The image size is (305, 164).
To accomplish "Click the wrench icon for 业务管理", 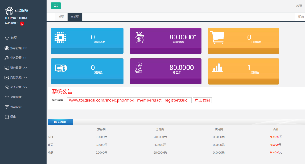I will coord(7,58).
